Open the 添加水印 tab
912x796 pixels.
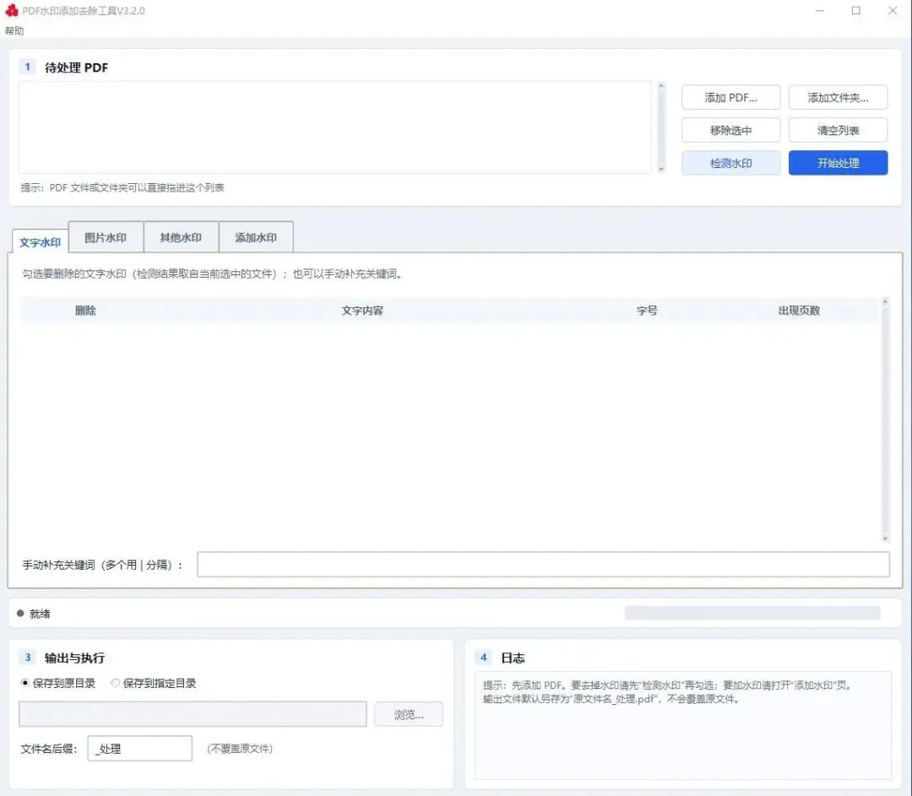256,237
